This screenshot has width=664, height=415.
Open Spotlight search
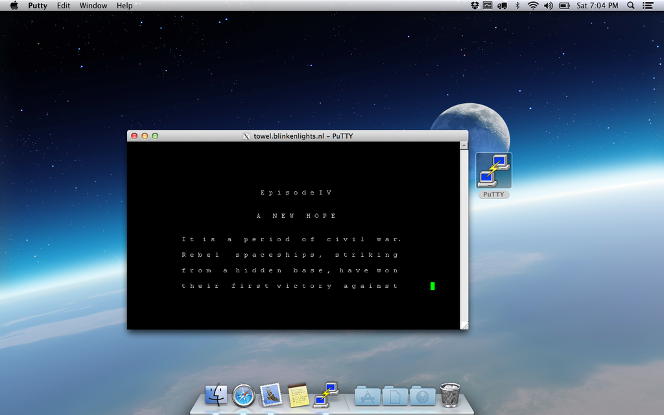point(630,5)
